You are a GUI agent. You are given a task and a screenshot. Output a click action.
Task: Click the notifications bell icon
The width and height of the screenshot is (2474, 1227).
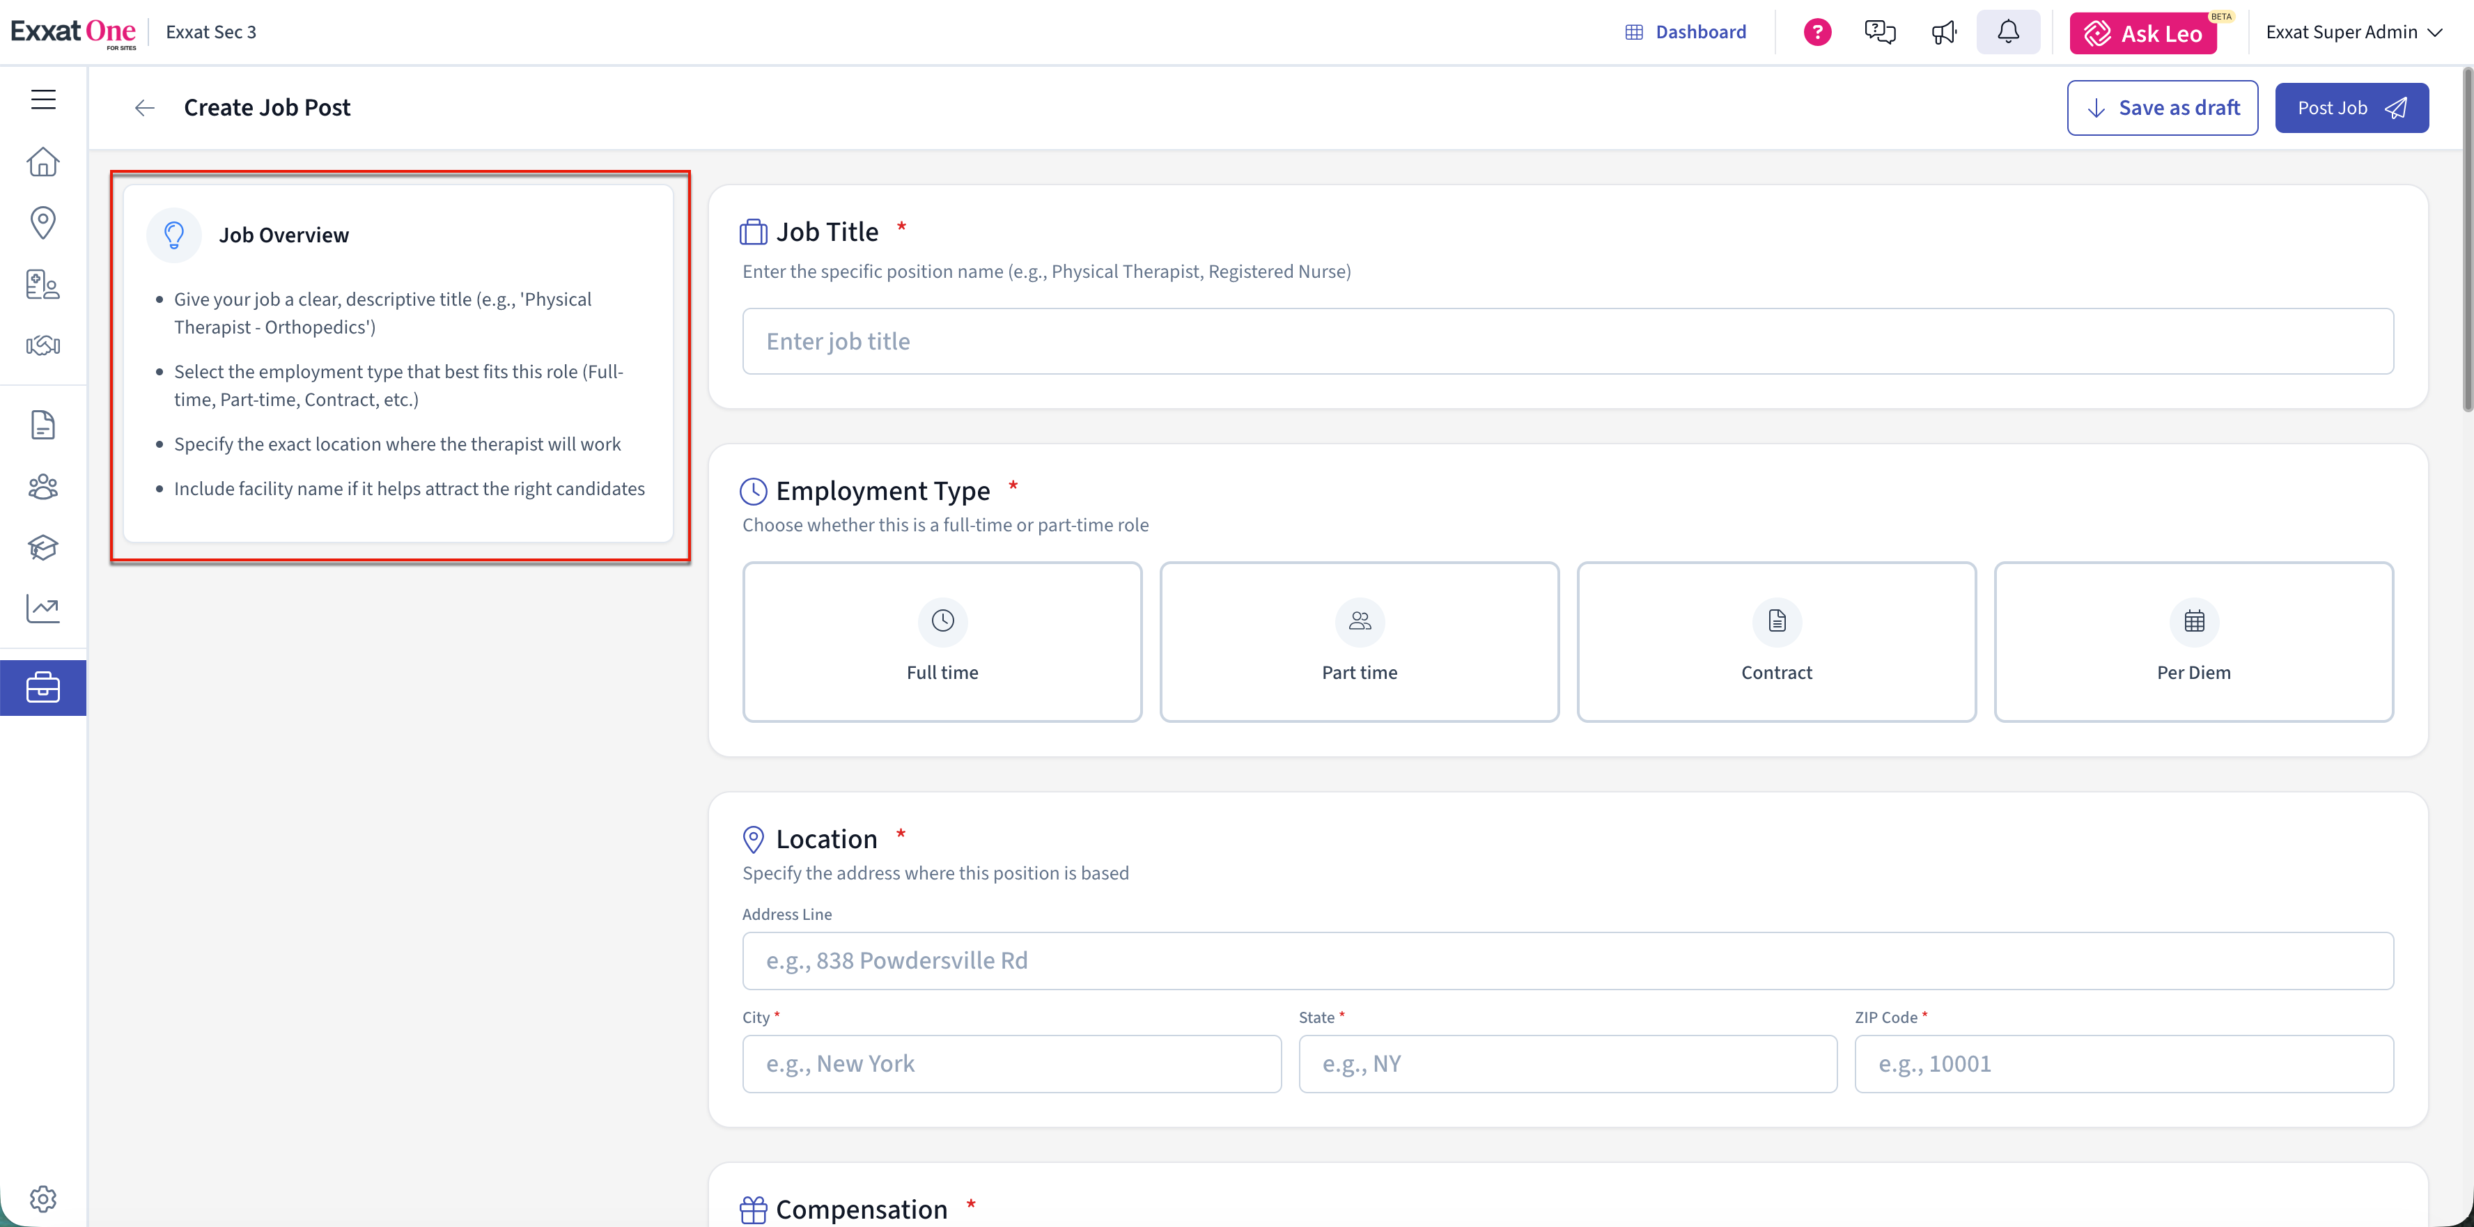coord(2007,33)
